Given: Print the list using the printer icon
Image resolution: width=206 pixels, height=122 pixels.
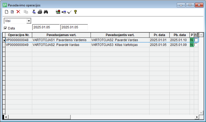Looking at the screenshot, I should coord(40,12).
